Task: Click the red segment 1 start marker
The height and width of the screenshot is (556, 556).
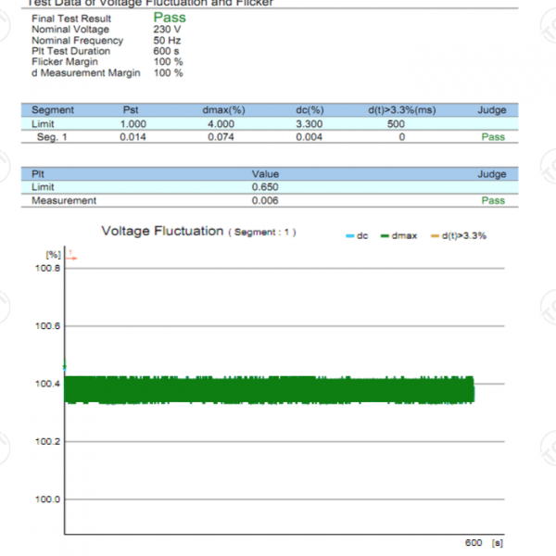Action: (x=71, y=256)
